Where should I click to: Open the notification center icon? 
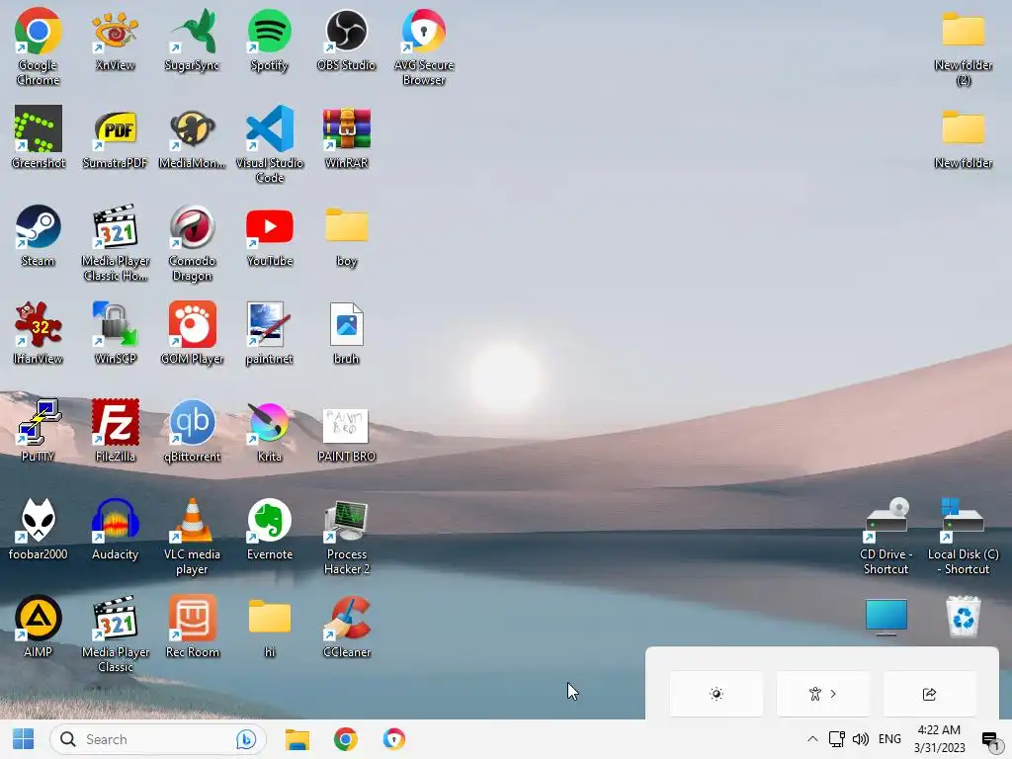pos(990,739)
